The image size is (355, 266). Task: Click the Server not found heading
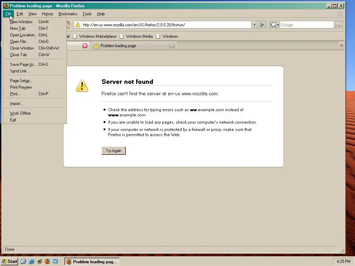coord(127,82)
